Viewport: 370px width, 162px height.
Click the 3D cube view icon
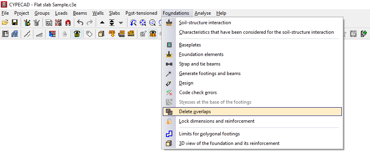click(101, 34)
